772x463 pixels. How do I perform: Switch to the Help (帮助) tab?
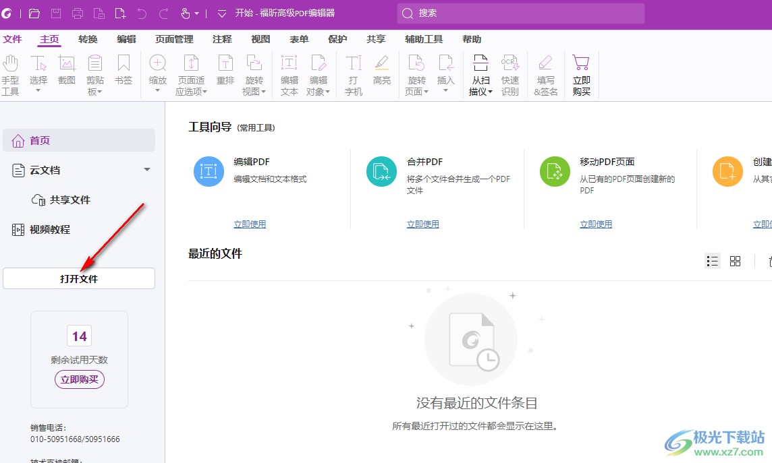[x=472, y=39]
